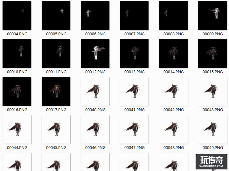Select the 00010.PNG thumbnail image
The image size is (229, 171).
coord(17,53)
